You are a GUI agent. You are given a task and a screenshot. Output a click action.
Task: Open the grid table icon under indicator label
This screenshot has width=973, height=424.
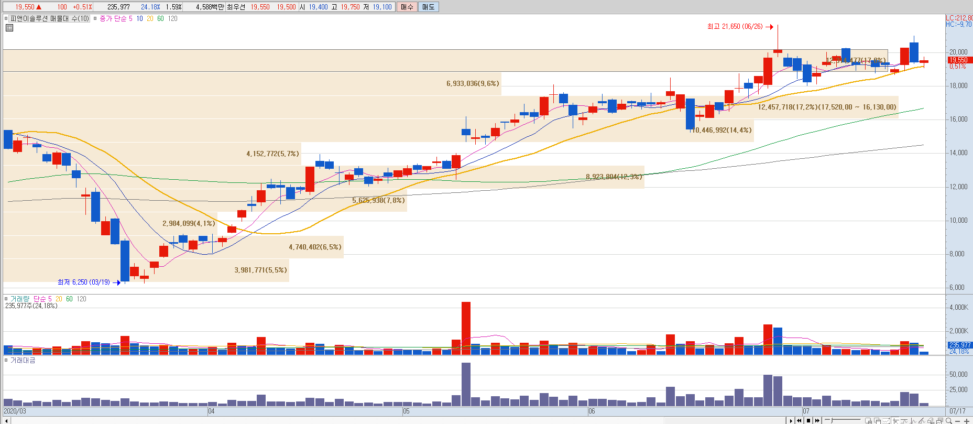[x=9, y=28]
